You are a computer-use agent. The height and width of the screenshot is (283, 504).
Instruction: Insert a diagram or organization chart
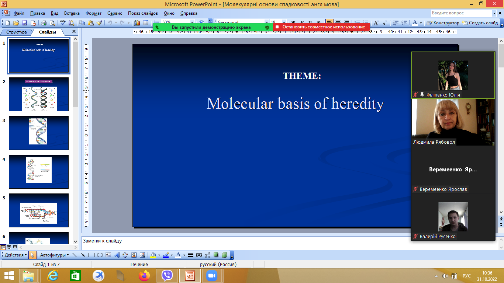tap(125, 255)
